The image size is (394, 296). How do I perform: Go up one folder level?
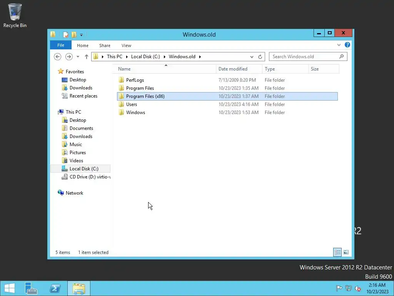[87, 57]
